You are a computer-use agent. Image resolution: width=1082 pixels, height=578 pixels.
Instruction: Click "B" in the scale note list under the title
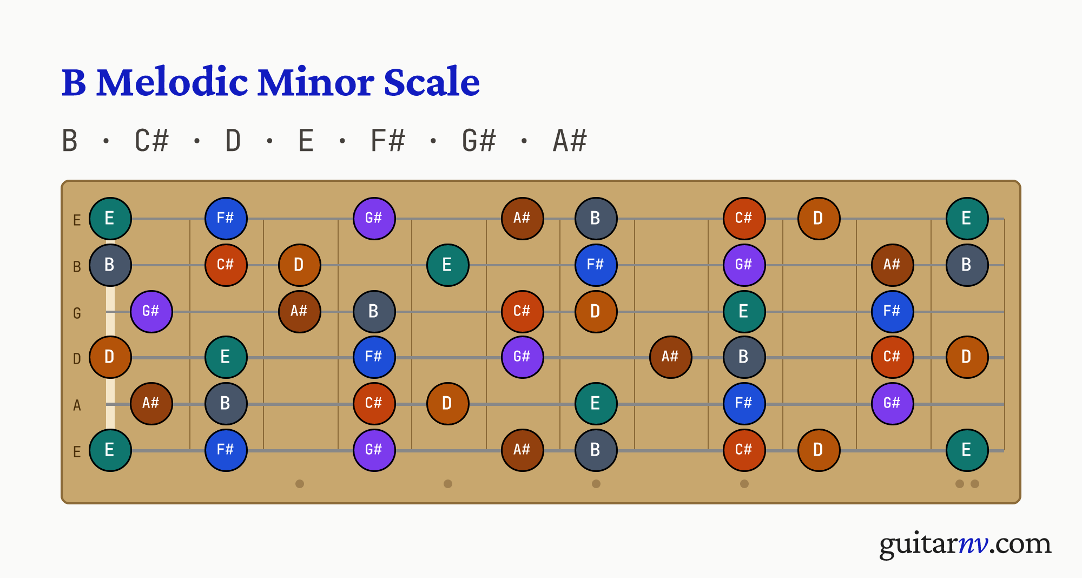(x=70, y=141)
